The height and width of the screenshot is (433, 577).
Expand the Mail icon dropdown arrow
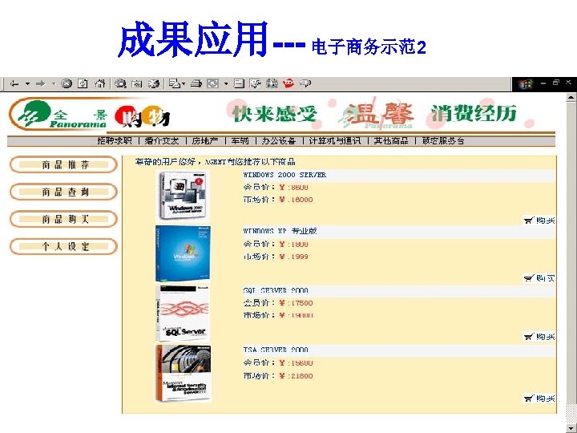point(184,84)
